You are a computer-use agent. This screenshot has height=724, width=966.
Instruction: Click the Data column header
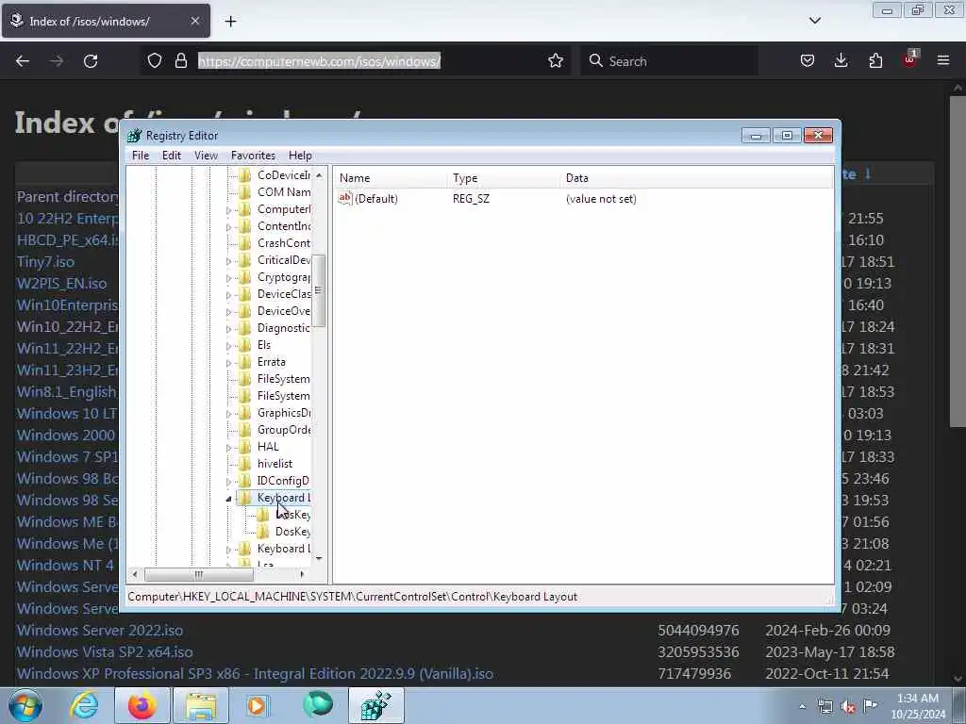[697, 178]
